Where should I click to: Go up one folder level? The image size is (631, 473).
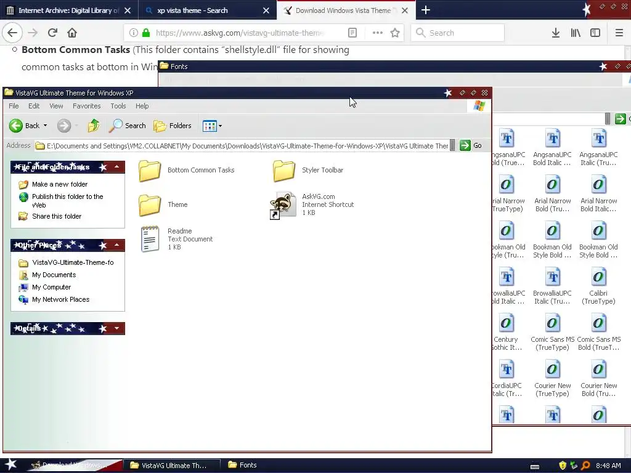94,126
